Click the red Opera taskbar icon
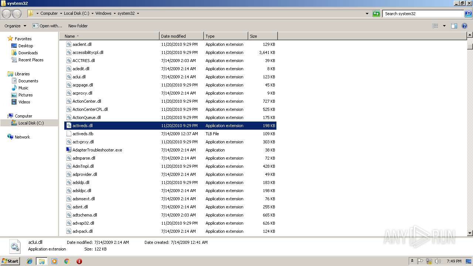 click(x=79, y=261)
